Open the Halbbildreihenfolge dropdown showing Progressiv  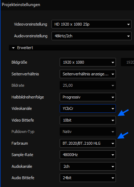coord(88,97)
